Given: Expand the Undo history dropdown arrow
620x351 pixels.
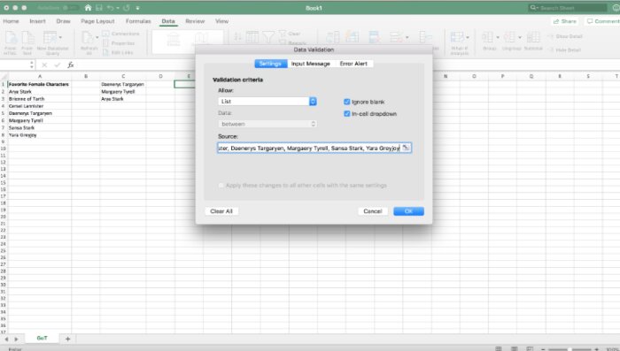Looking at the screenshot, I should point(118,8).
